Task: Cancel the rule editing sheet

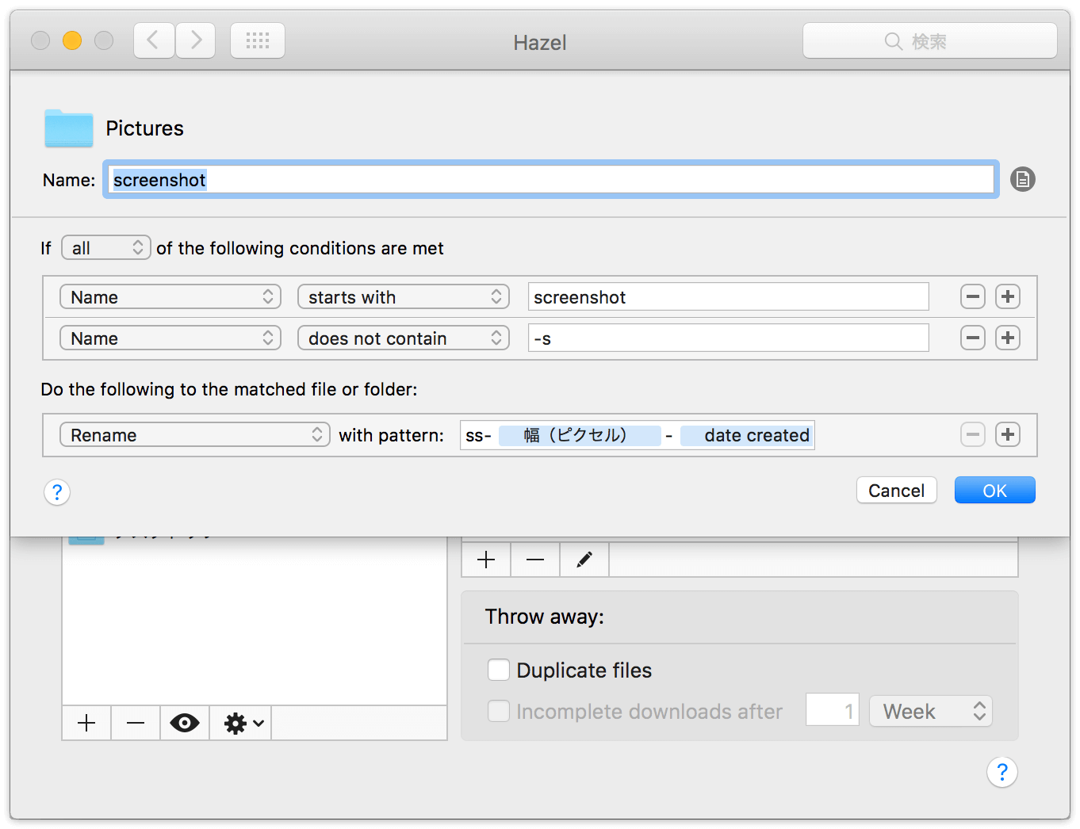Action: pos(897,491)
